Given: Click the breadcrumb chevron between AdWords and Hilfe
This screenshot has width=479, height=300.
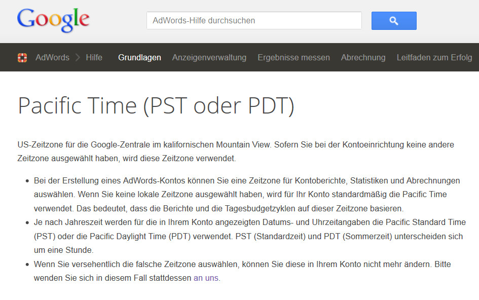Looking at the screenshot, I should (78, 57).
